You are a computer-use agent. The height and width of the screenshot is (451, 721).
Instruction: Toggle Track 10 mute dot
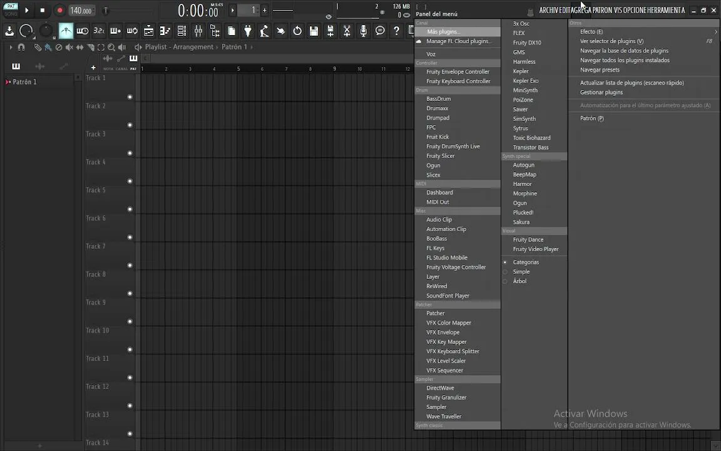[130, 350]
